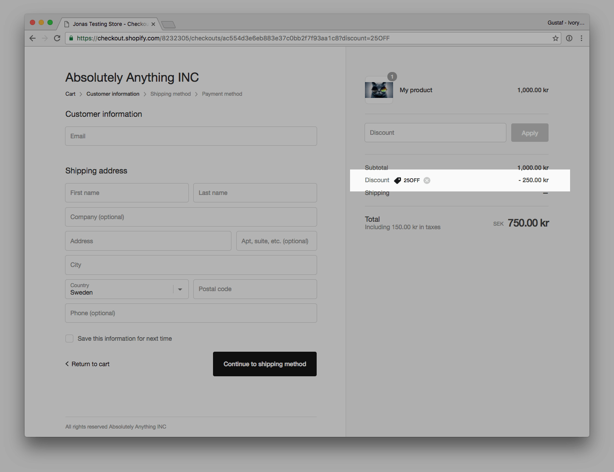614x472 pixels.
Task: Click Return to cart link
Action: [87, 364]
